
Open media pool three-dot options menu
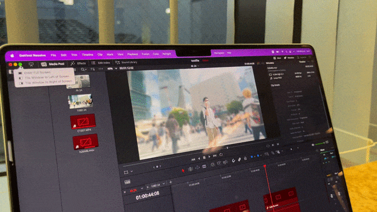(101, 69)
